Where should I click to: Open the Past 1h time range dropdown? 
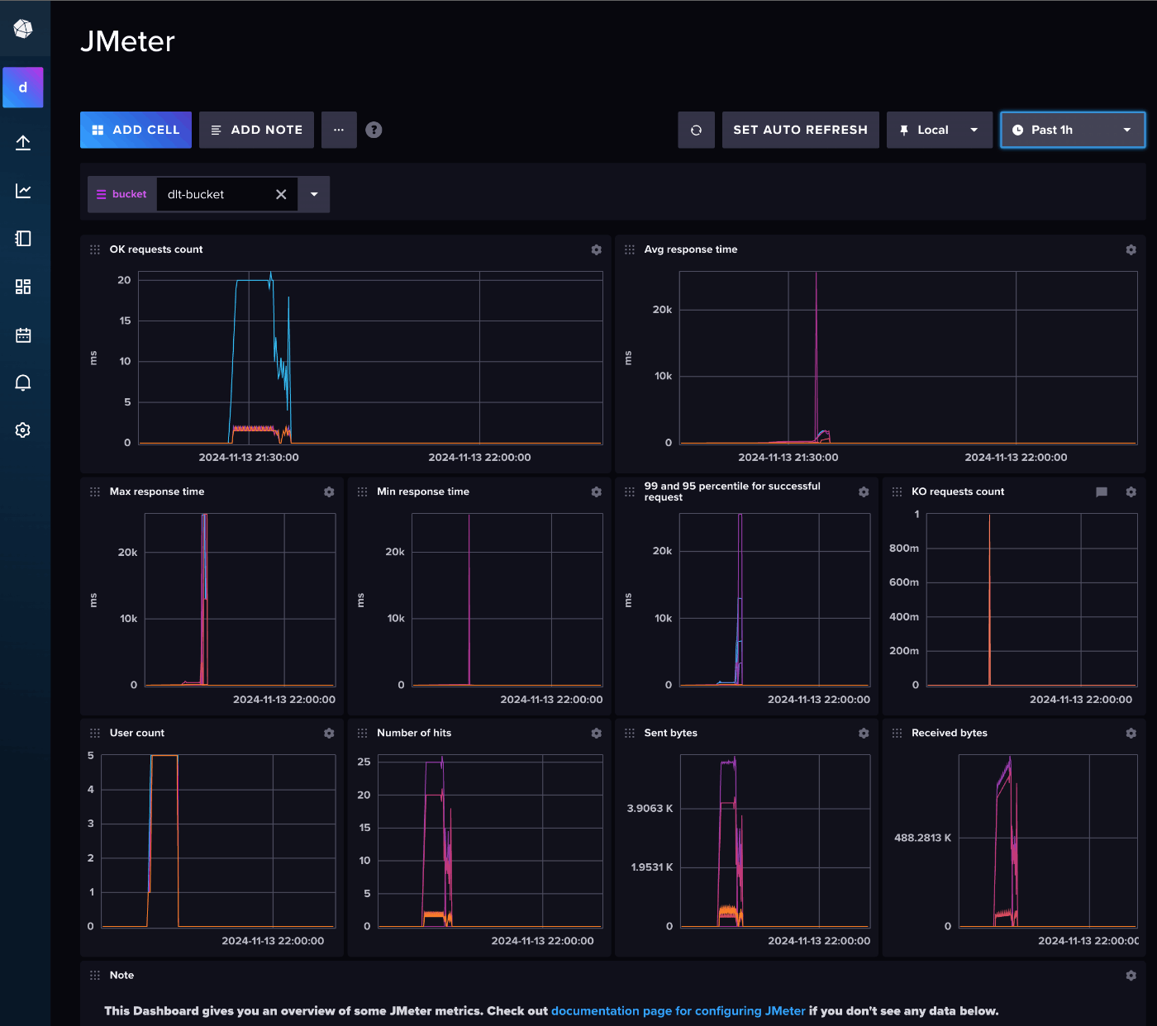[x=1073, y=130]
